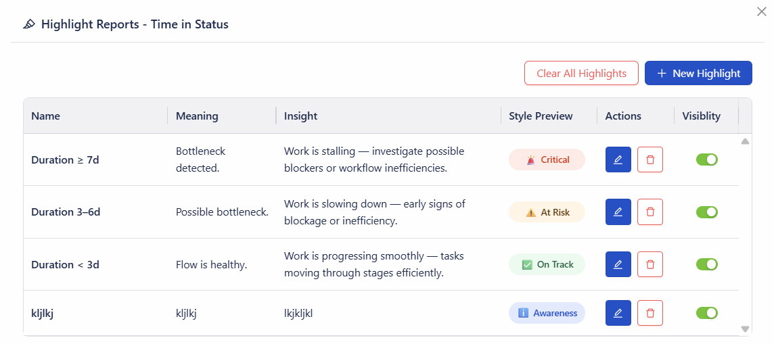Screen dimensions: 774x344
Task: Delete the Duration < 3d highlight
Action: pos(650,264)
